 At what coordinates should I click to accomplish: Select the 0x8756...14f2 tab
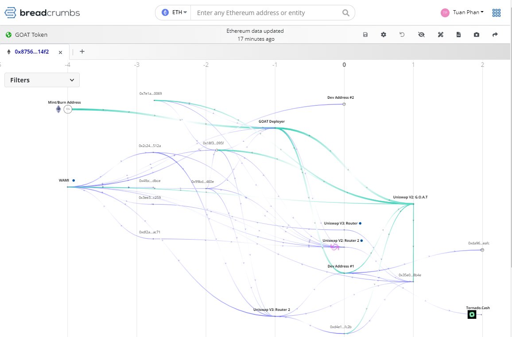point(32,52)
